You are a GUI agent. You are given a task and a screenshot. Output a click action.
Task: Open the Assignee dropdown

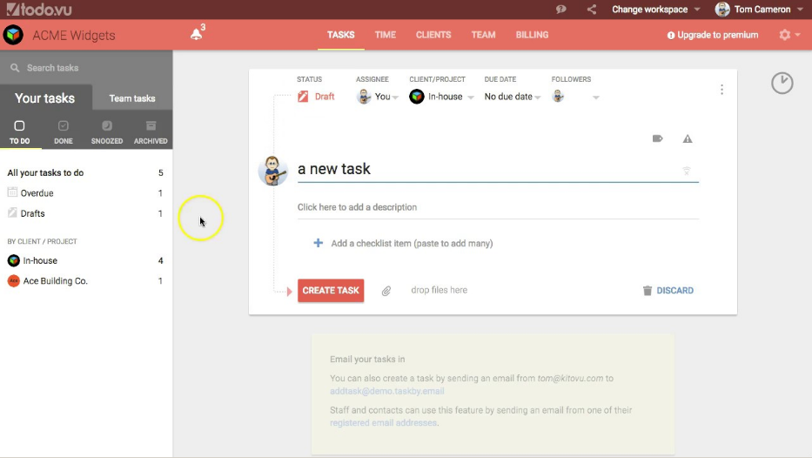pos(378,97)
